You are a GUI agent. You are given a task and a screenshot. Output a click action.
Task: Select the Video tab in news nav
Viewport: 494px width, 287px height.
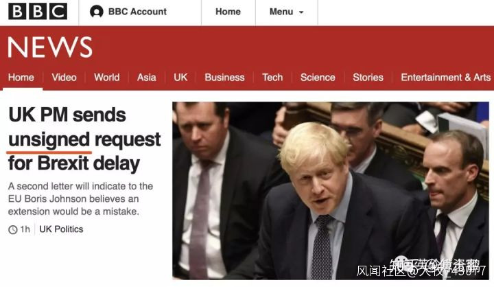[64, 78]
